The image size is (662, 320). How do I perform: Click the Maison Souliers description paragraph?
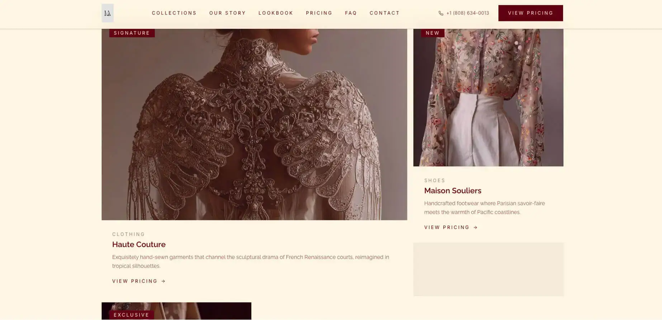pyautogui.click(x=484, y=208)
